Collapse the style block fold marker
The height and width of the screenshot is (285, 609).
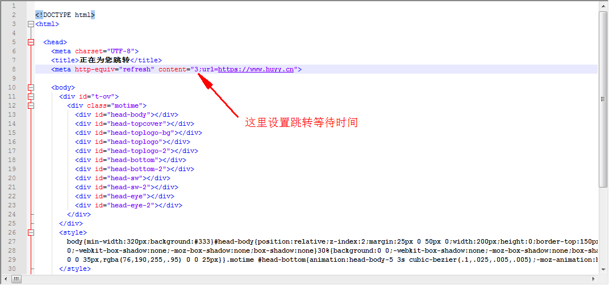pos(31,232)
